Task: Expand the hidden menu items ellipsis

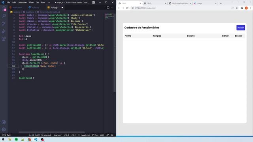Action: click(49, 2)
